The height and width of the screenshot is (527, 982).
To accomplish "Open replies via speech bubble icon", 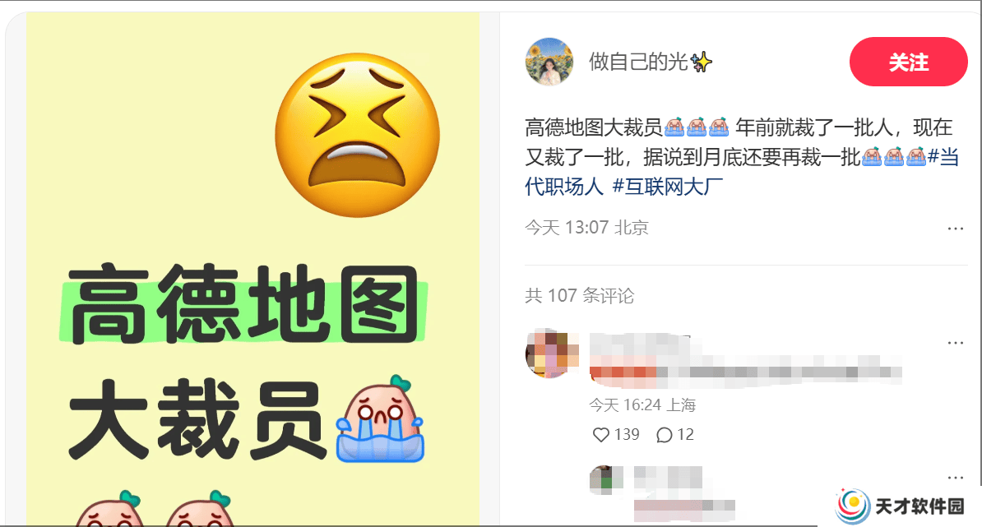I will tap(664, 434).
